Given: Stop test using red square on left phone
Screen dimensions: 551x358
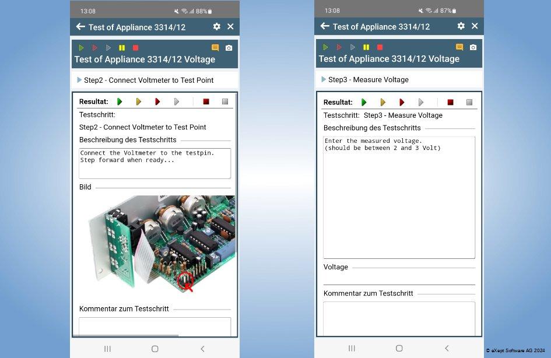Looking at the screenshot, I should pyautogui.click(x=135, y=47).
